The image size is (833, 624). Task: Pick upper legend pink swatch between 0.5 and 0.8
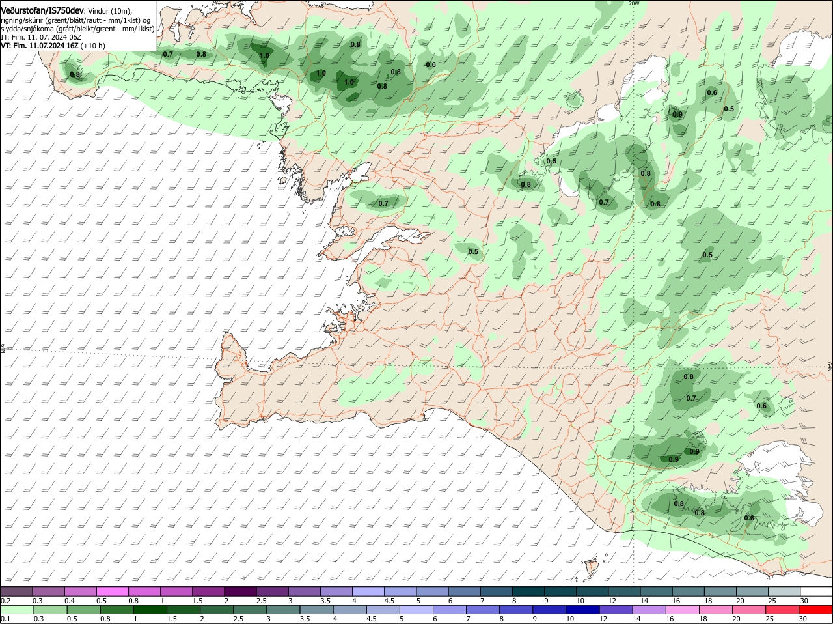(113, 591)
